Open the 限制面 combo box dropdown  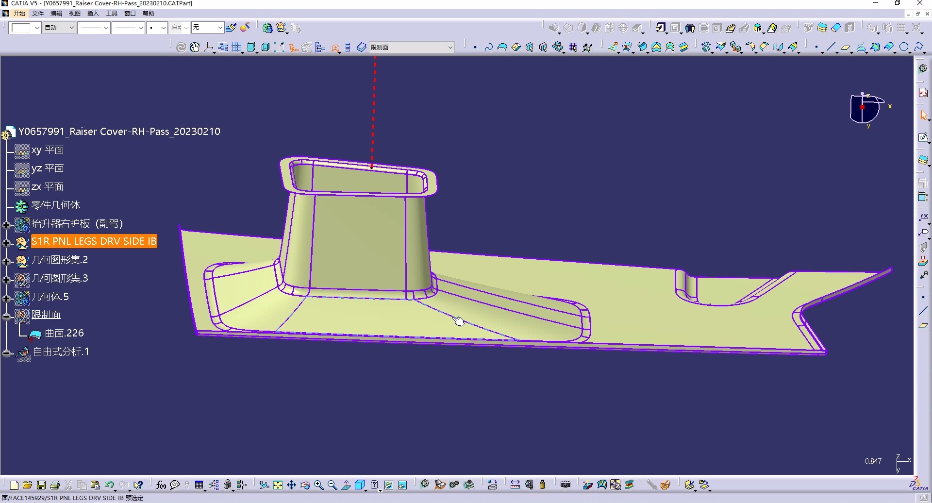450,47
